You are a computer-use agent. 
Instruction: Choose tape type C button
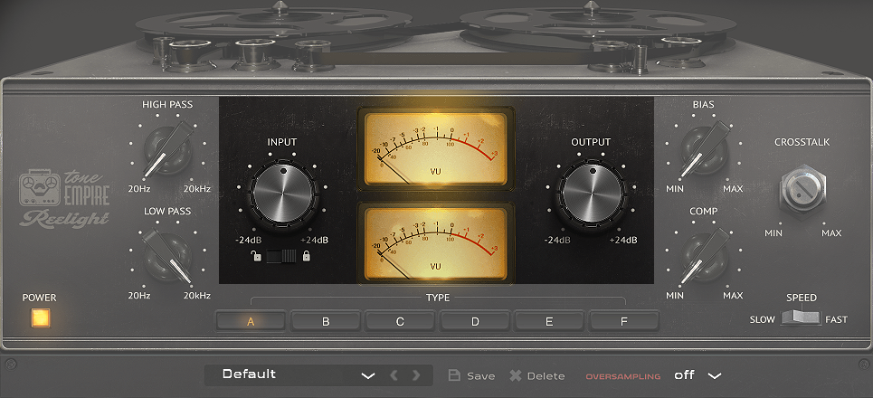(x=400, y=320)
